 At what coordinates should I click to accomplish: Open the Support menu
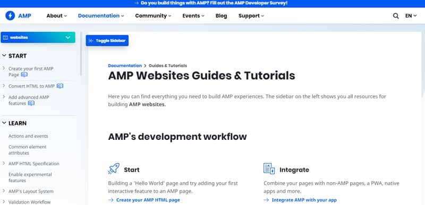coord(251,16)
